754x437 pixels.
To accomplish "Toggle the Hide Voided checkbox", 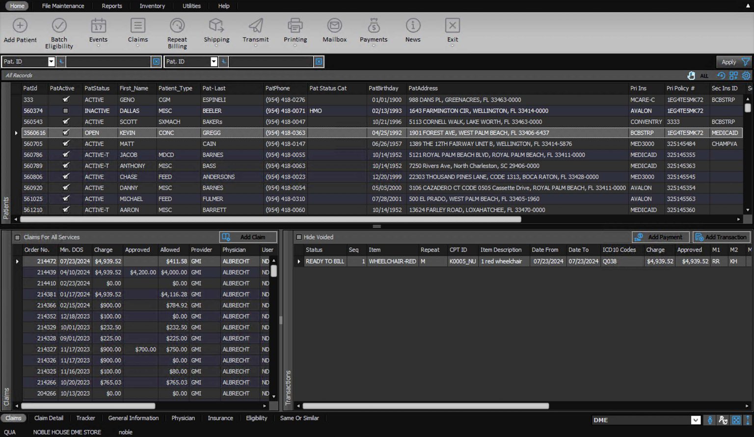I will [299, 237].
